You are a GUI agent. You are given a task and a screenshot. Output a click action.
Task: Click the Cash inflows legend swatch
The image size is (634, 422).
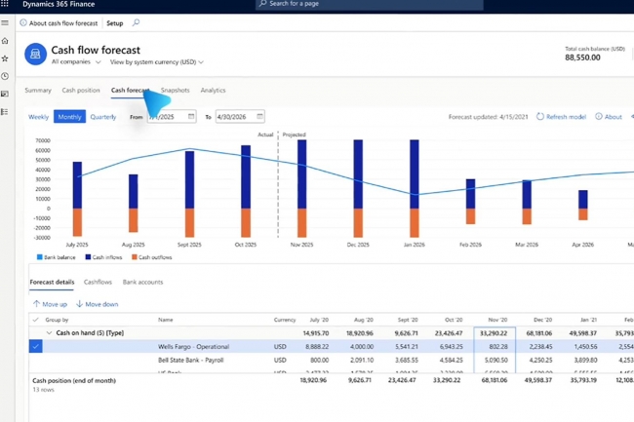[x=88, y=257]
